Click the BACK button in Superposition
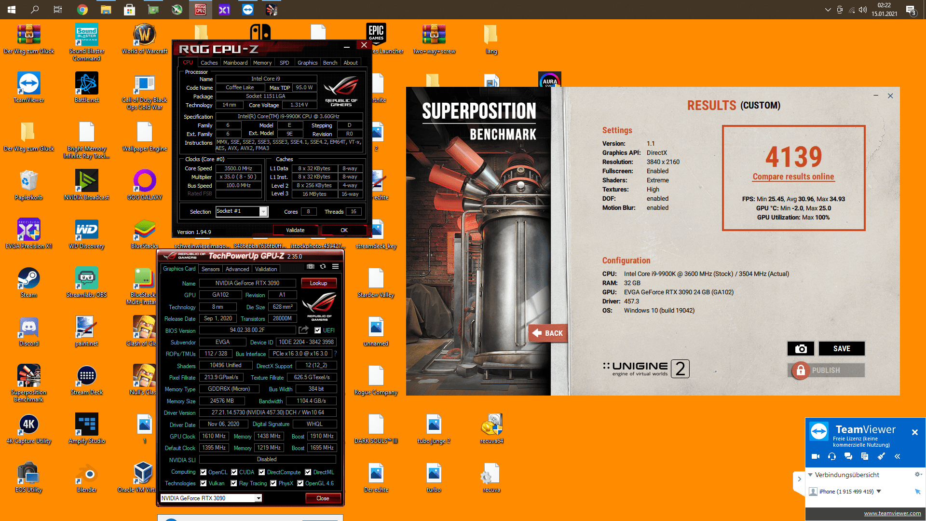Screen dimensions: 926x521 pos(548,333)
